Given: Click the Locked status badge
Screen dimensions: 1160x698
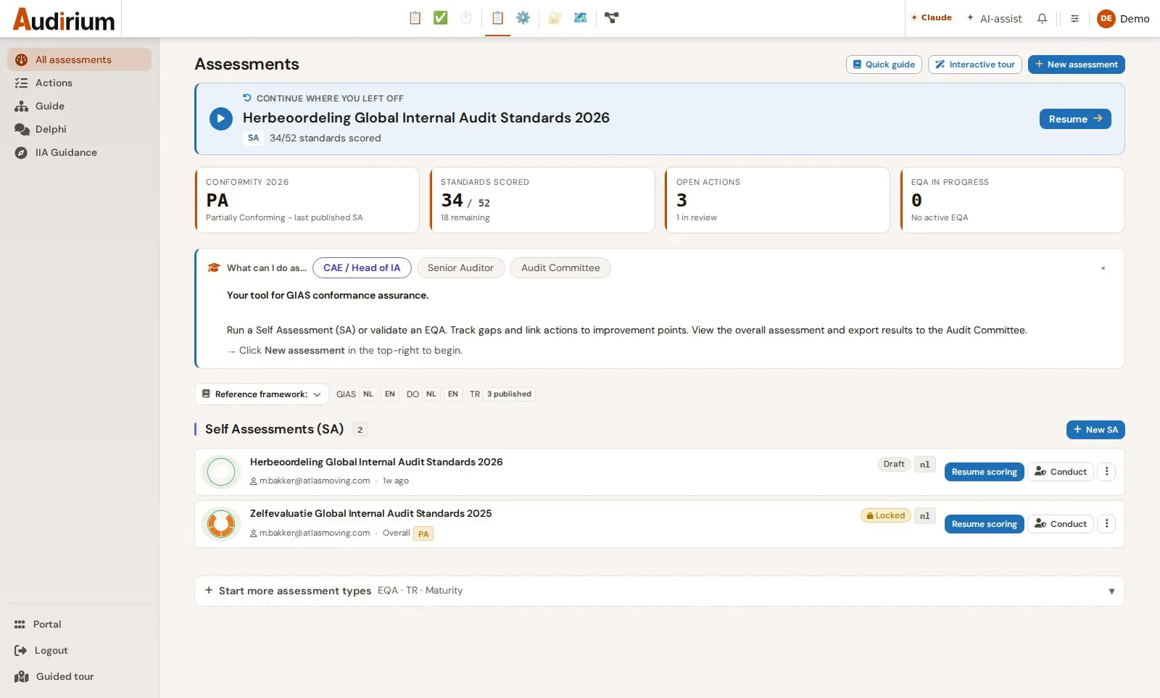Looking at the screenshot, I should pos(886,516).
